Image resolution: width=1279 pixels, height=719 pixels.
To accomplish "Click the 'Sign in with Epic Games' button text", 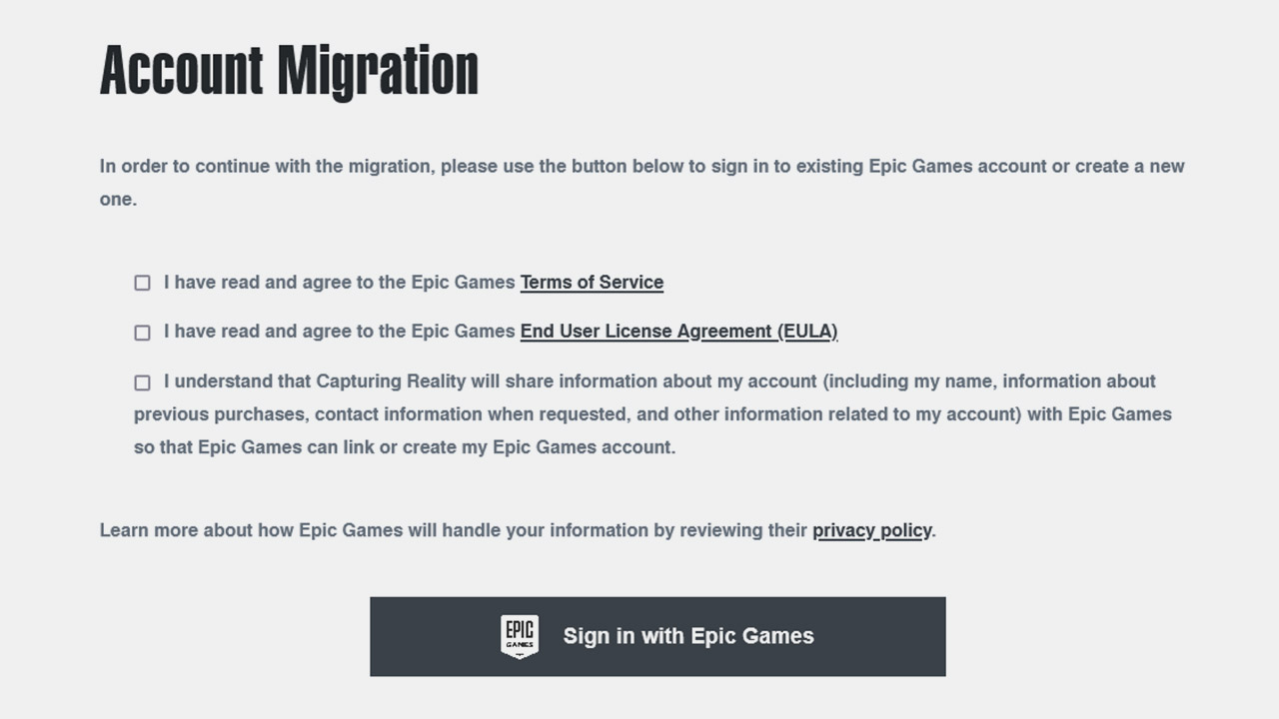I will point(688,636).
